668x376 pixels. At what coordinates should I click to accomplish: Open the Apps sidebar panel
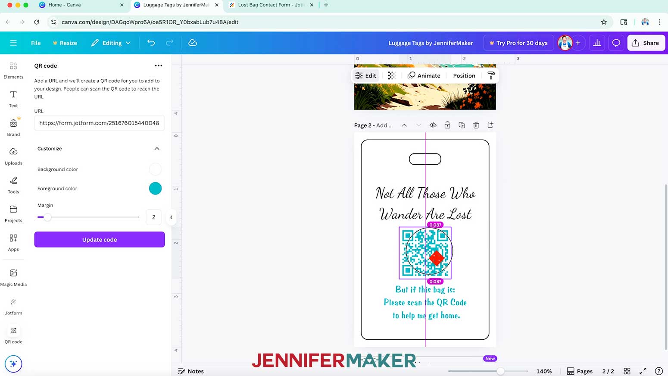click(13, 242)
